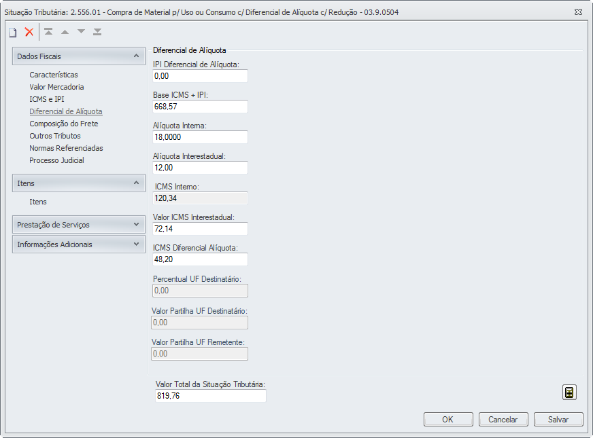Click the Alíquota Interna input field
The image size is (593, 438).
point(200,137)
